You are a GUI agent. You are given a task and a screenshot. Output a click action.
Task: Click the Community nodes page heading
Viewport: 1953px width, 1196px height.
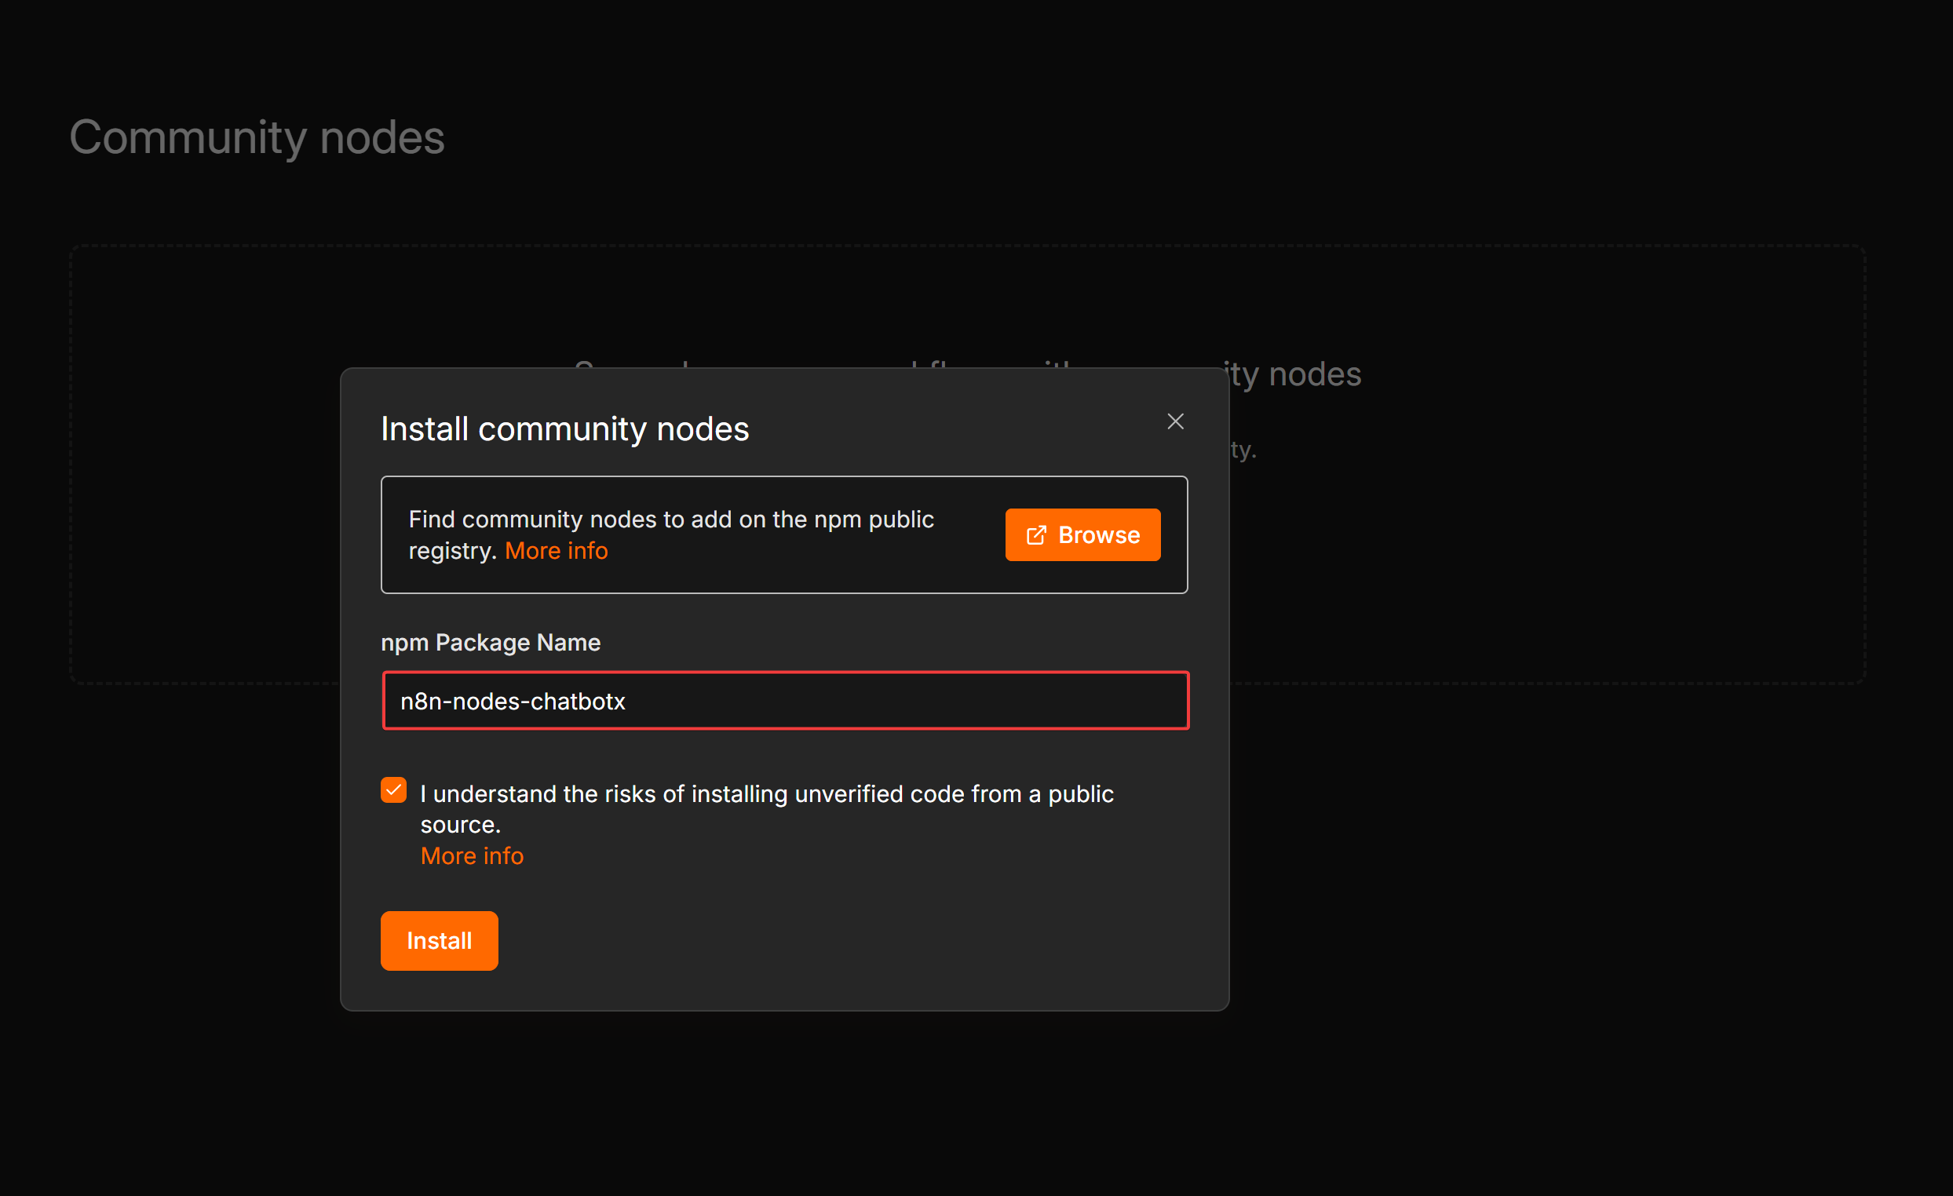[257, 137]
